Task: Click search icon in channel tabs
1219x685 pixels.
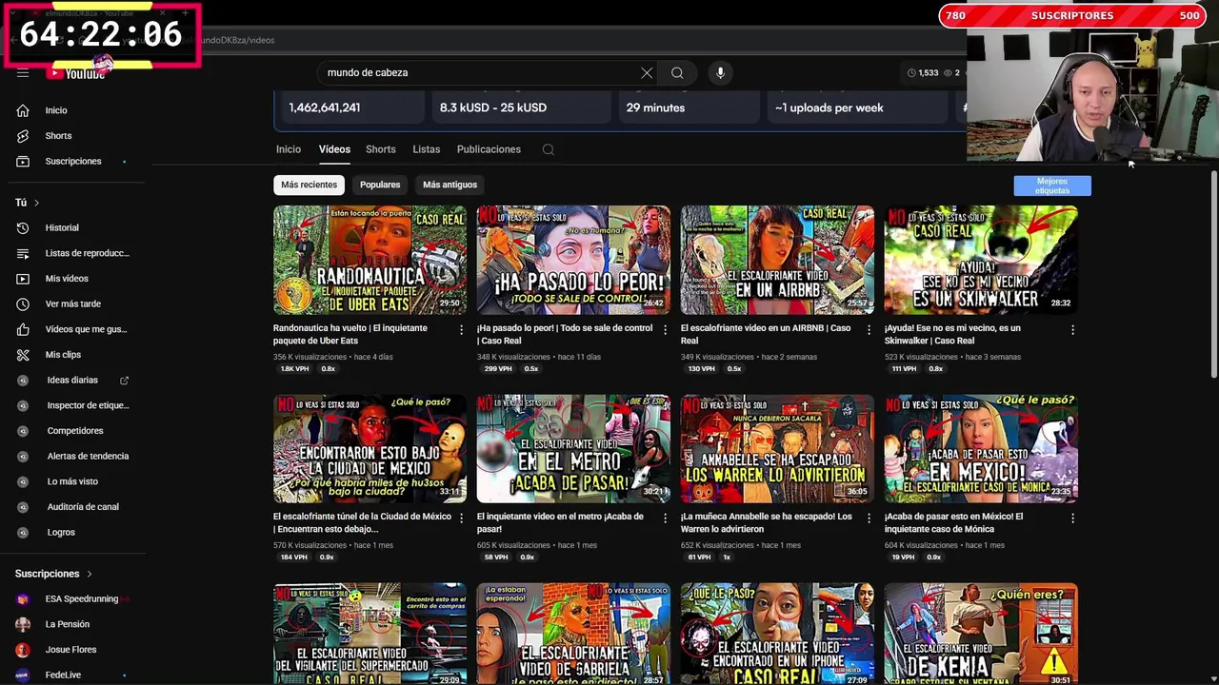Action: (548, 149)
